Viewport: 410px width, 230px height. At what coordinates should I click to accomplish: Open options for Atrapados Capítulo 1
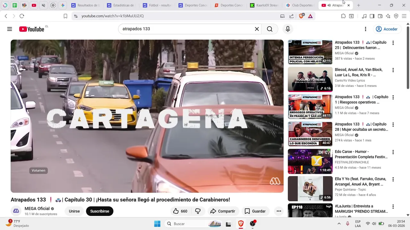click(393, 97)
